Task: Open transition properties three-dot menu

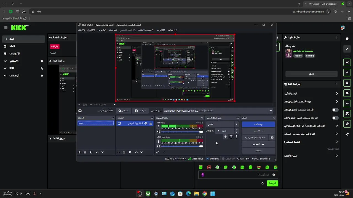Action: [236, 137]
